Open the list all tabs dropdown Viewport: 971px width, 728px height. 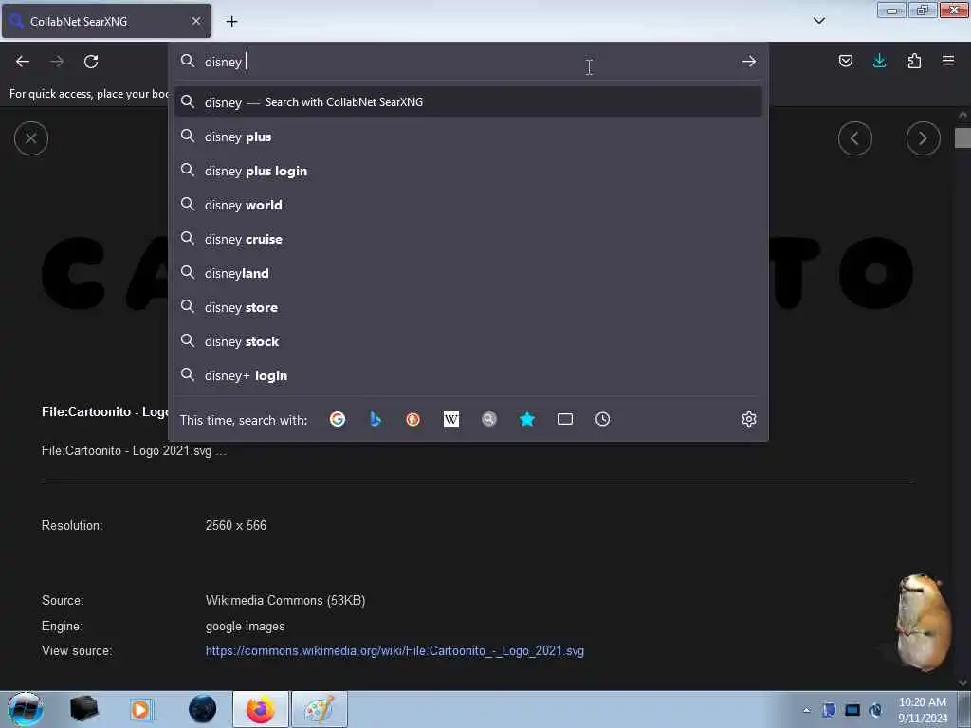[x=818, y=21]
